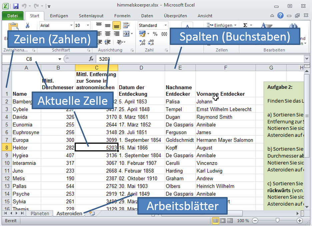This screenshot has width=312, height=226.
Task: Switch to Page Layout view in status bar
Action: [223, 221]
